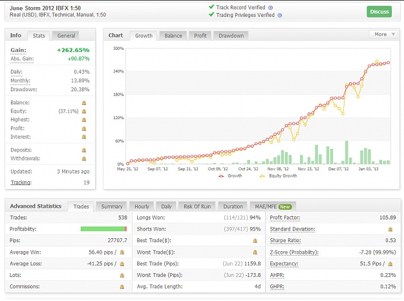Click the Track Record Verified green checkmark
Viewport: 404px width, 301px height.
click(x=211, y=7)
